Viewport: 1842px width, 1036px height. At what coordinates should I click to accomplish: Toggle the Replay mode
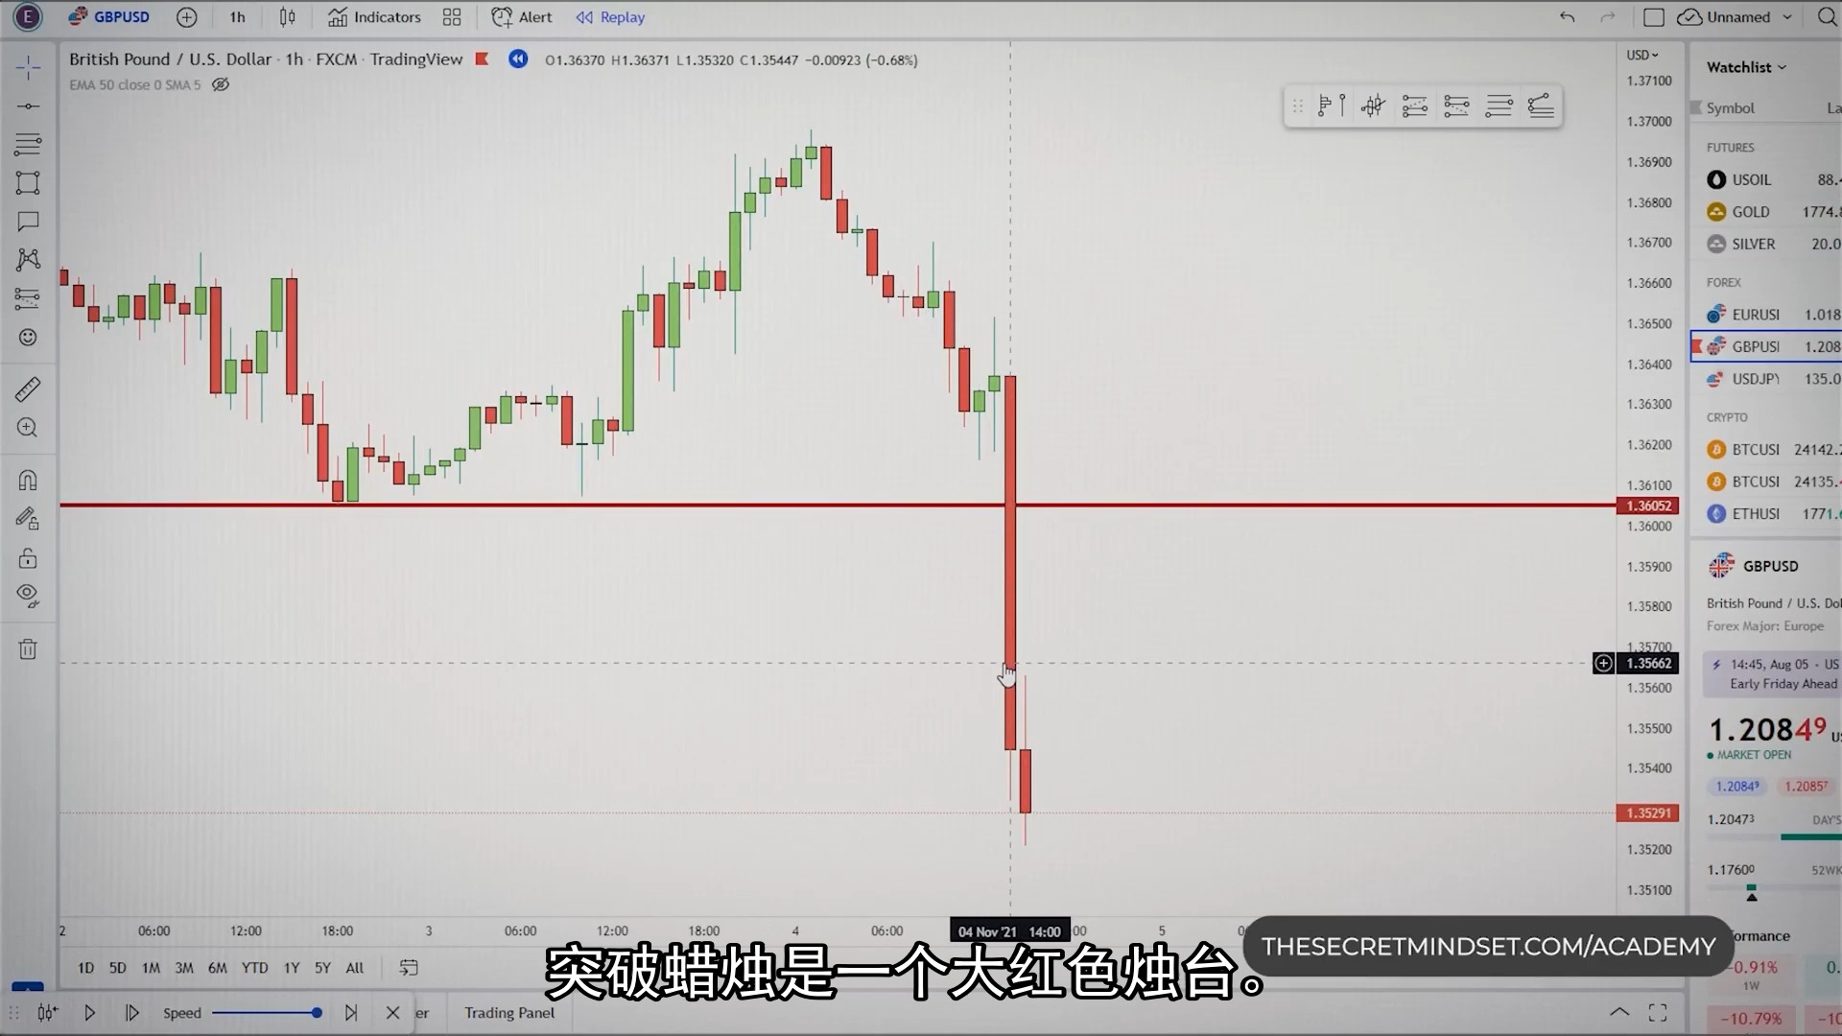611,16
